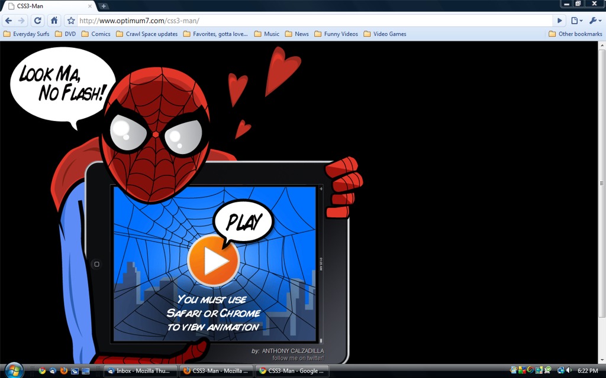The width and height of the screenshot is (606, 378).
Task: Switch to CSS3-Man - Mozilla Firefox taskbar window
Action: [x=217, y=371]
